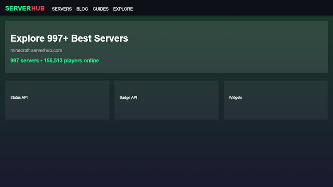The image size is (333, 187).
Task: Click the Badge API label text
Action: coord(128,97)
